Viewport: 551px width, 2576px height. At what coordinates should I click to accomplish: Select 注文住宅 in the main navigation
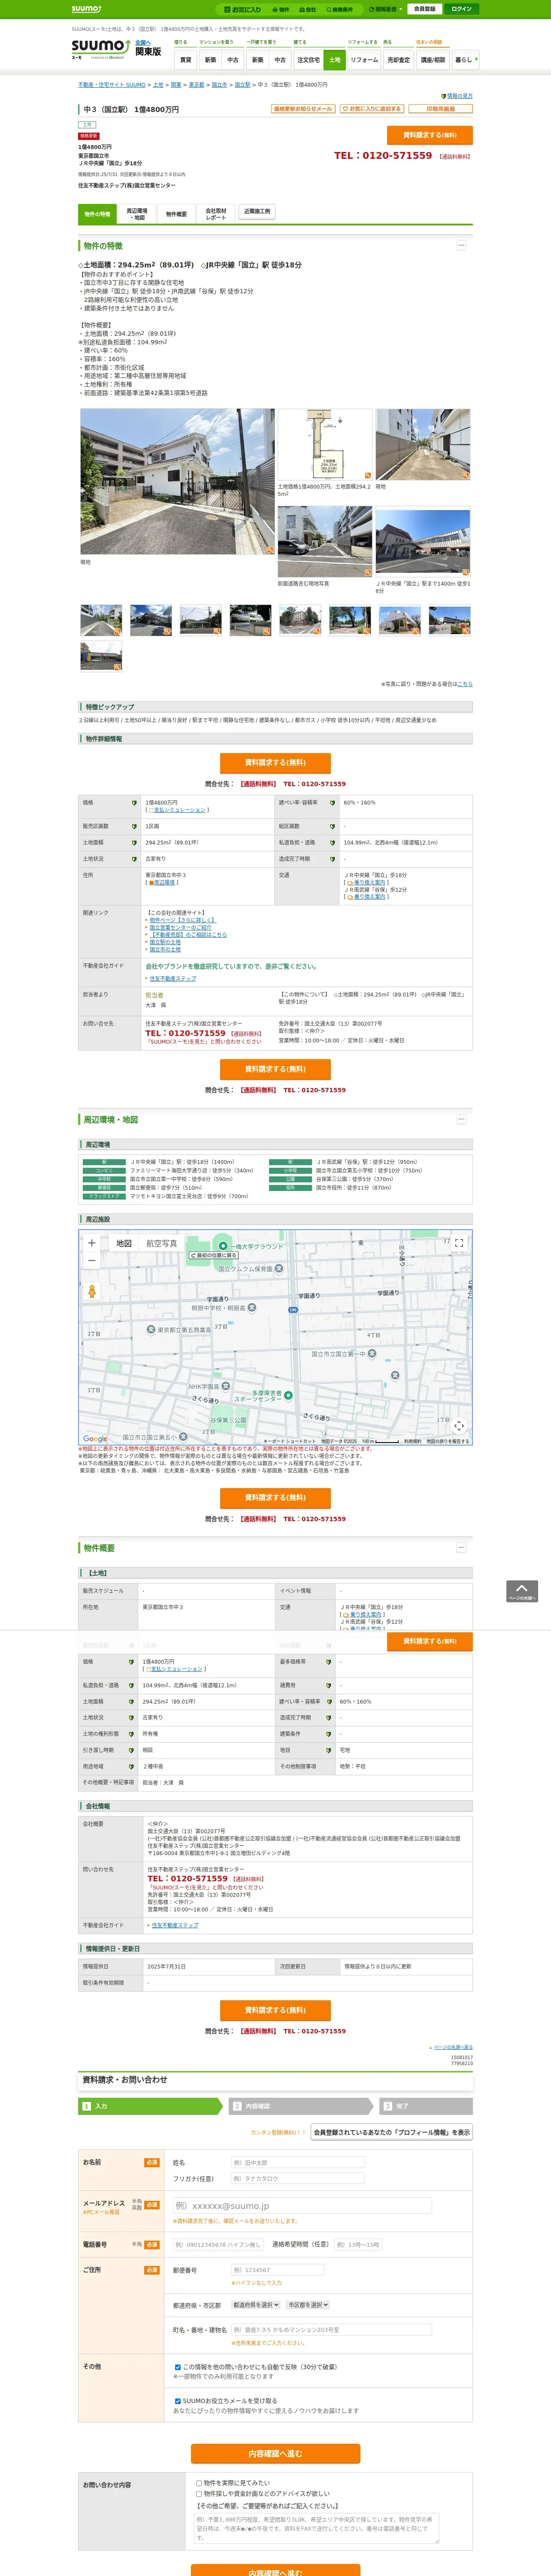click(308, 60)
